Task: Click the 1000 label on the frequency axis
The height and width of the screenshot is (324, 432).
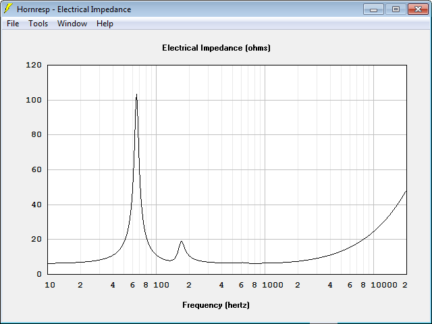Action: click(x=273, y=285)
